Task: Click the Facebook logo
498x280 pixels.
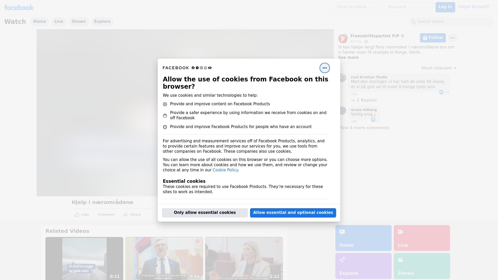Action: coord(19,8)
